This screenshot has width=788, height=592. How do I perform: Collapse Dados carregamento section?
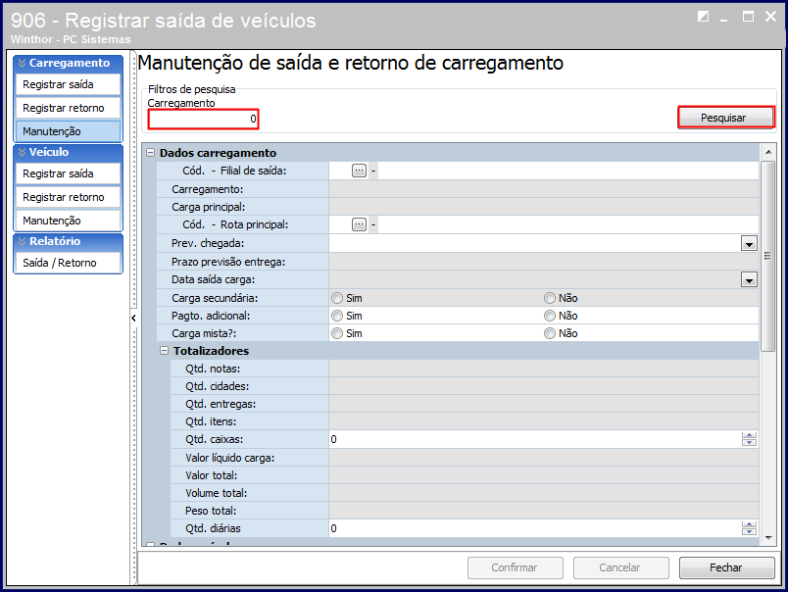click(x=150, y=152)
